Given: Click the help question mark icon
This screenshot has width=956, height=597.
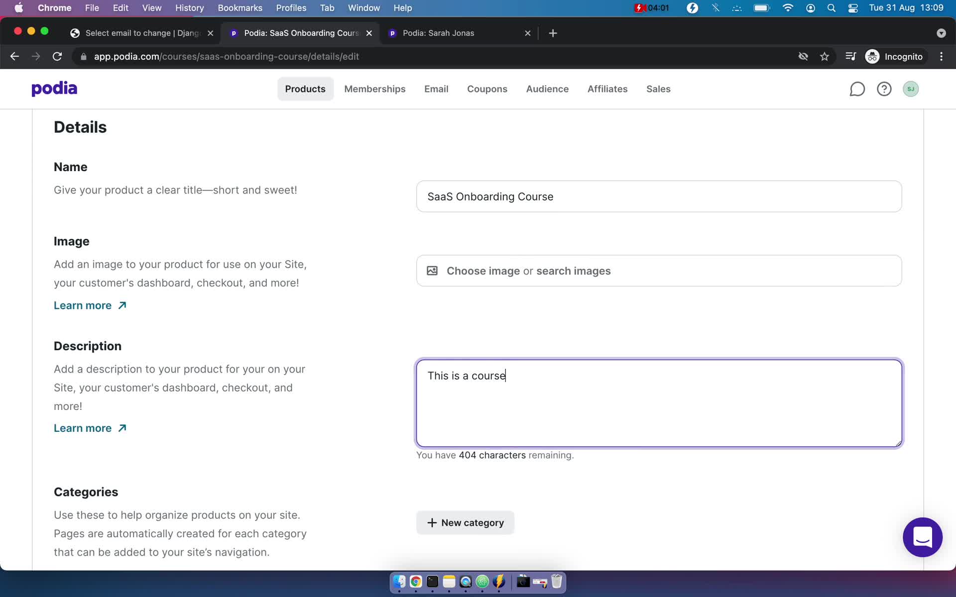Looking at the screenshot, I should click(884, 88).
